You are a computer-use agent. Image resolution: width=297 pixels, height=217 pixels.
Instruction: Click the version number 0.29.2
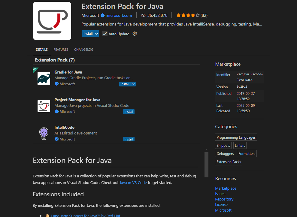[242, 87]
